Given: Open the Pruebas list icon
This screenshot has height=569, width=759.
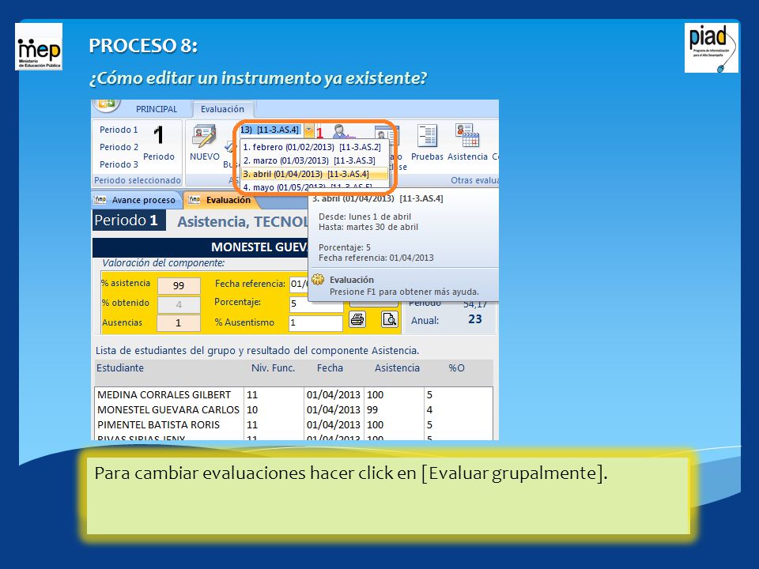Looking at the screenshot, I should pyautogui.click(x=427, y=136).
